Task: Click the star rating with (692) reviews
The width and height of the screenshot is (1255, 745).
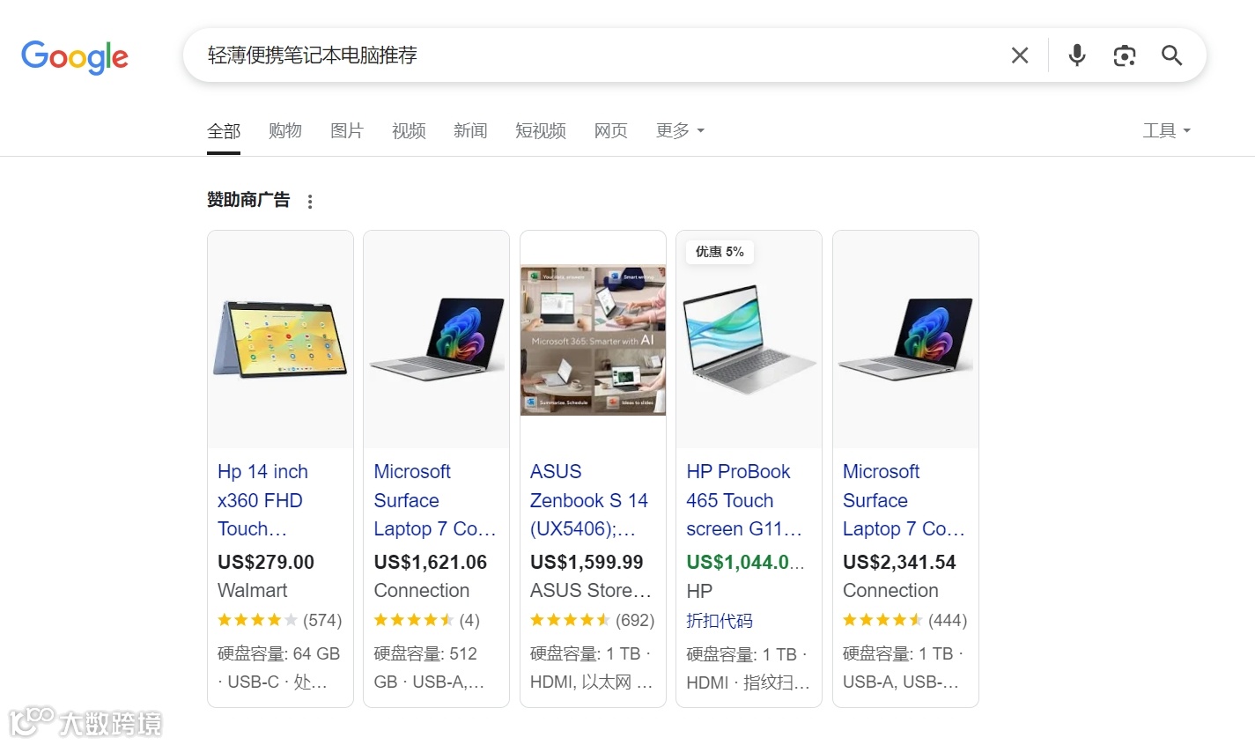Action: pos(593,620)
